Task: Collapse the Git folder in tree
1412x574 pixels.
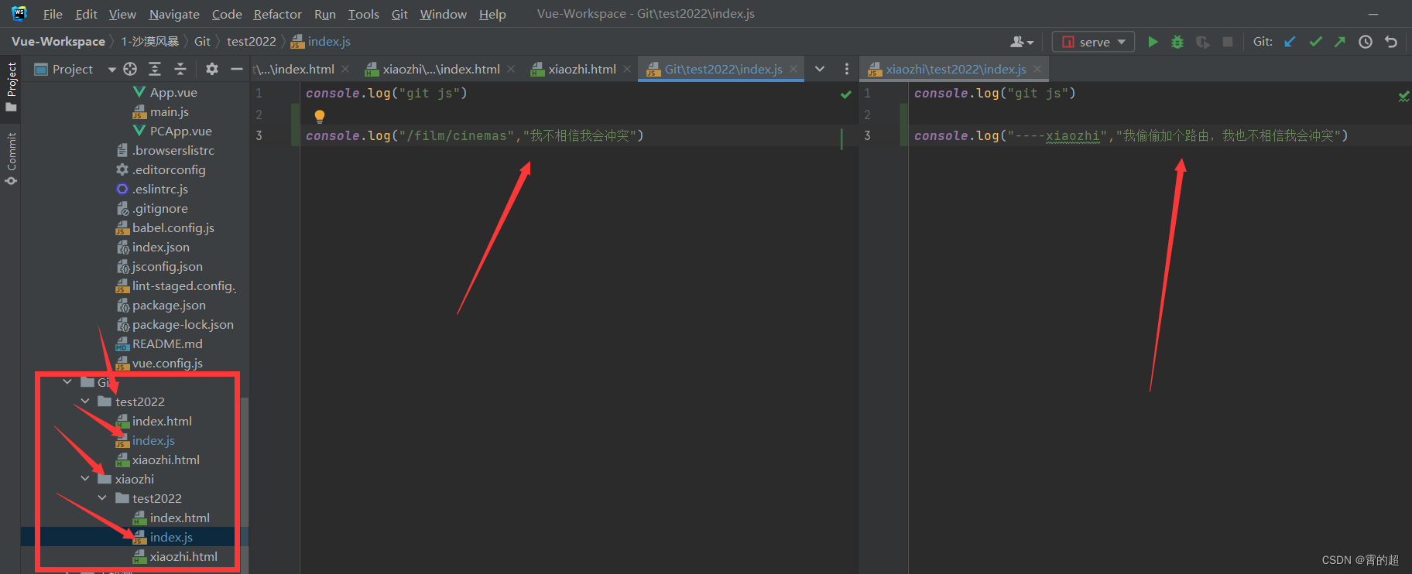Action: point(67,381)
